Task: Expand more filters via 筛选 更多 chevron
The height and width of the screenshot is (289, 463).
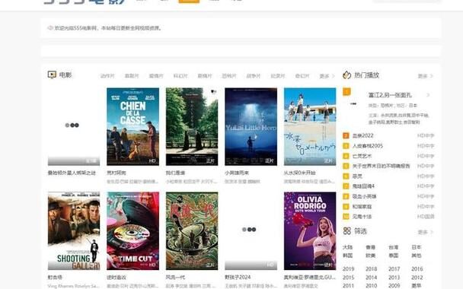Action: (x=426, y=232)
